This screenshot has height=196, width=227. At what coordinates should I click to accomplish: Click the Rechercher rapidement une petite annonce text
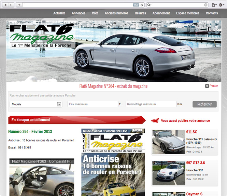[x=43, y=95]
